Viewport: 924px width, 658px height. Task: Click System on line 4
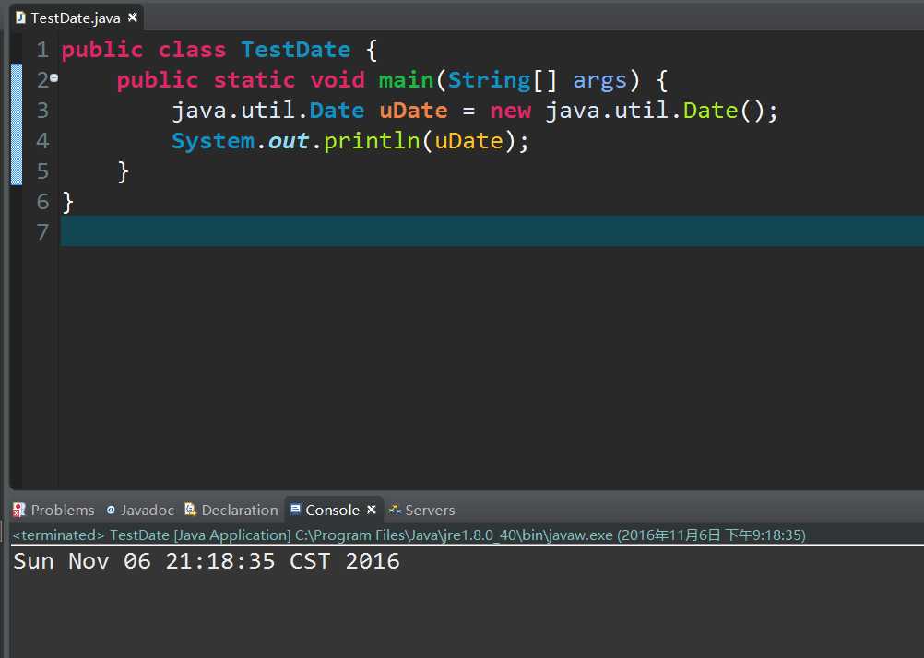click(x=213, y=141)
